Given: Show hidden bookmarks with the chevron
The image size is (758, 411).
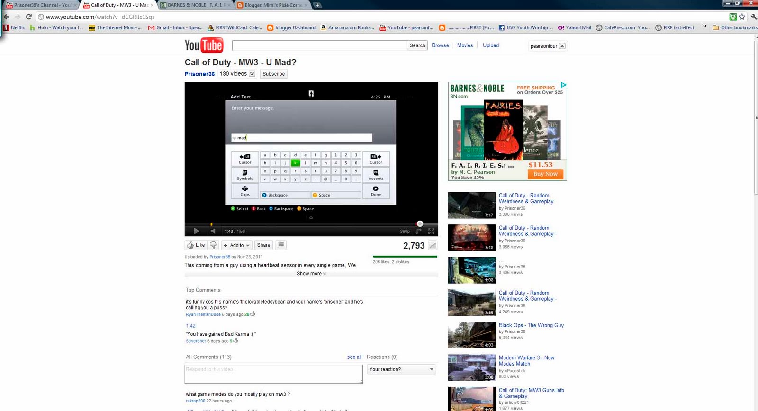Looking at the screenshot, I should click(704, 27).
